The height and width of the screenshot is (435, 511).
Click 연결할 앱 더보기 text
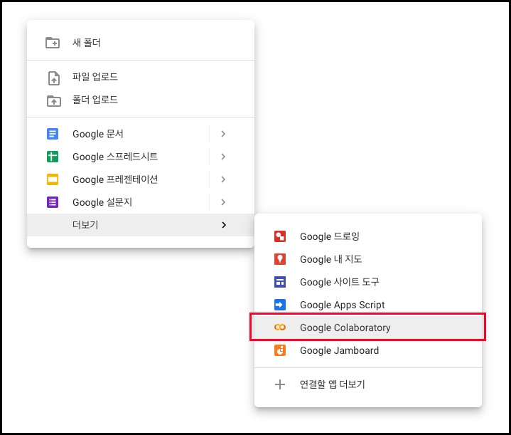[x=332, y=384]
